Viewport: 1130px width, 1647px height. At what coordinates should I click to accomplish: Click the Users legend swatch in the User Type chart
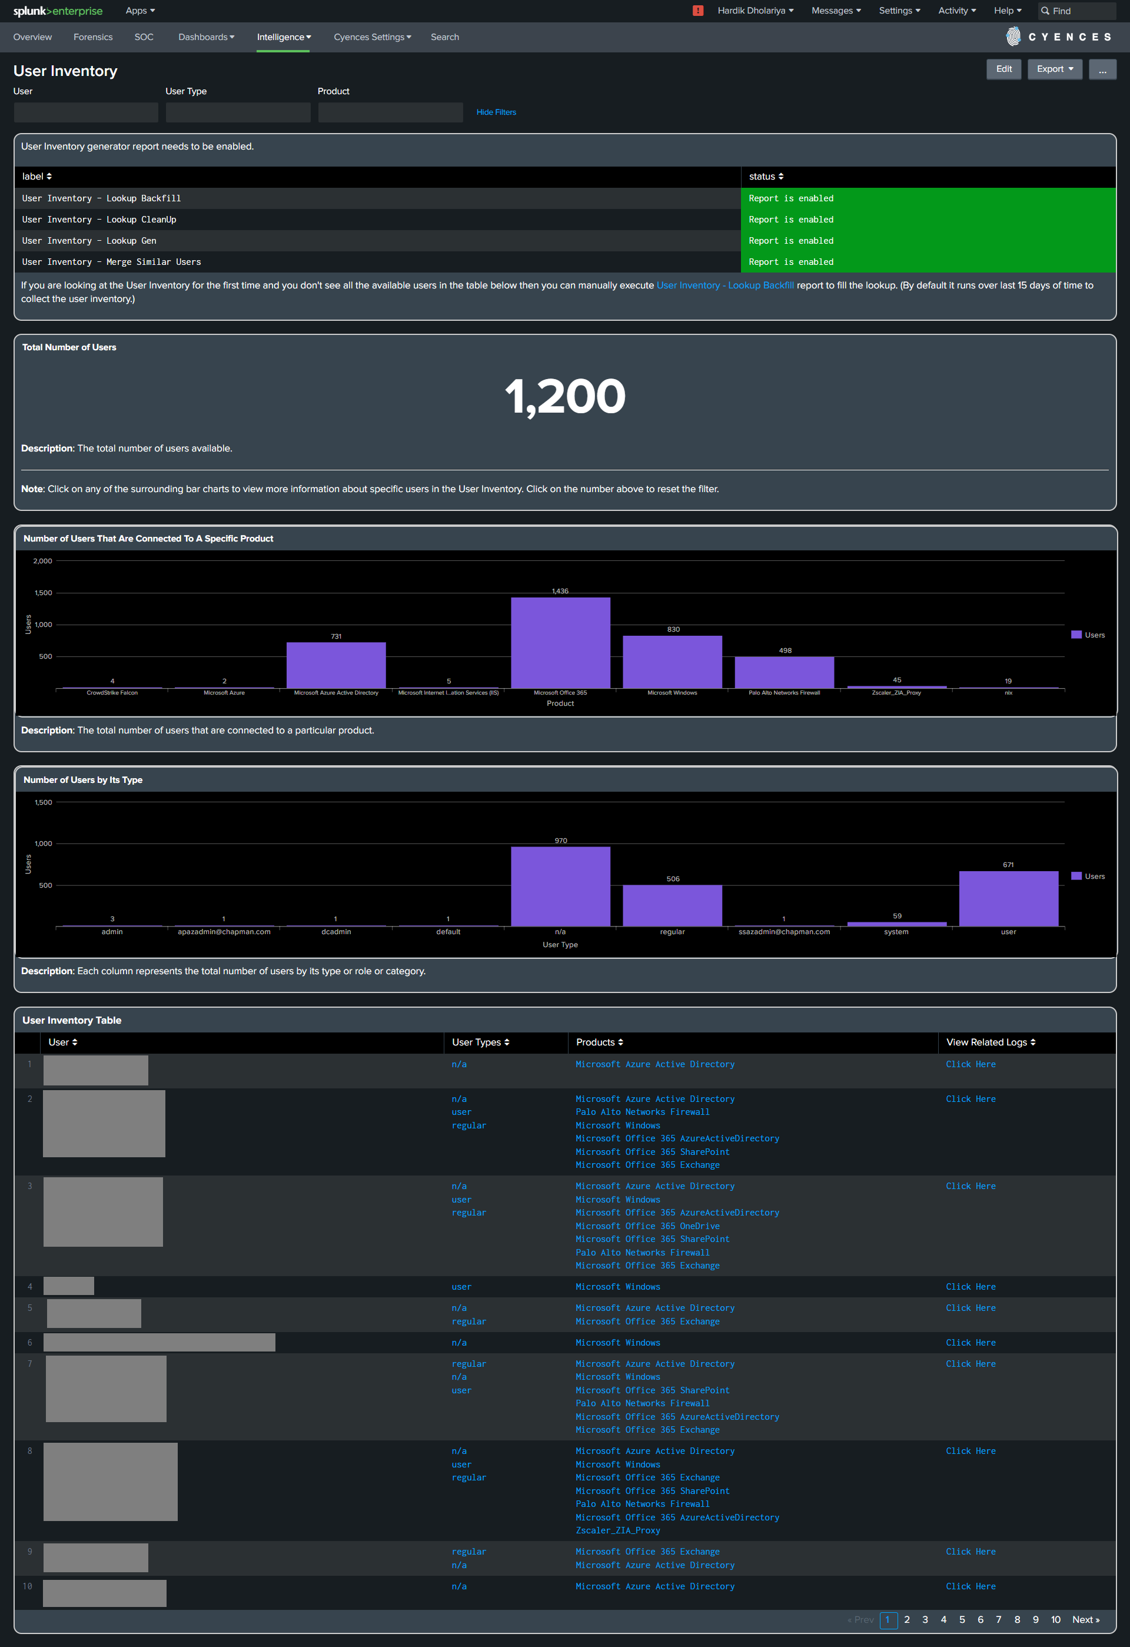pyautogui.click(x=1076, y=876)
